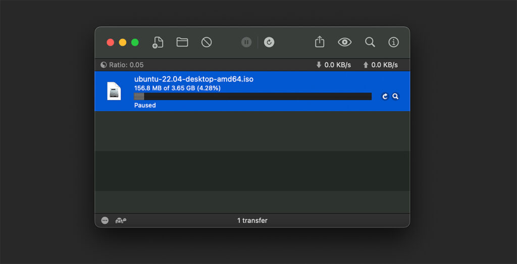Click the download speed 0.0 KB/s indicator
The image size is (517, 264).
pos(333,65)
